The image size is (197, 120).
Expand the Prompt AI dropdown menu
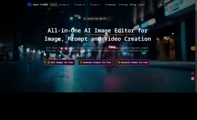click(x=81, y=5)
